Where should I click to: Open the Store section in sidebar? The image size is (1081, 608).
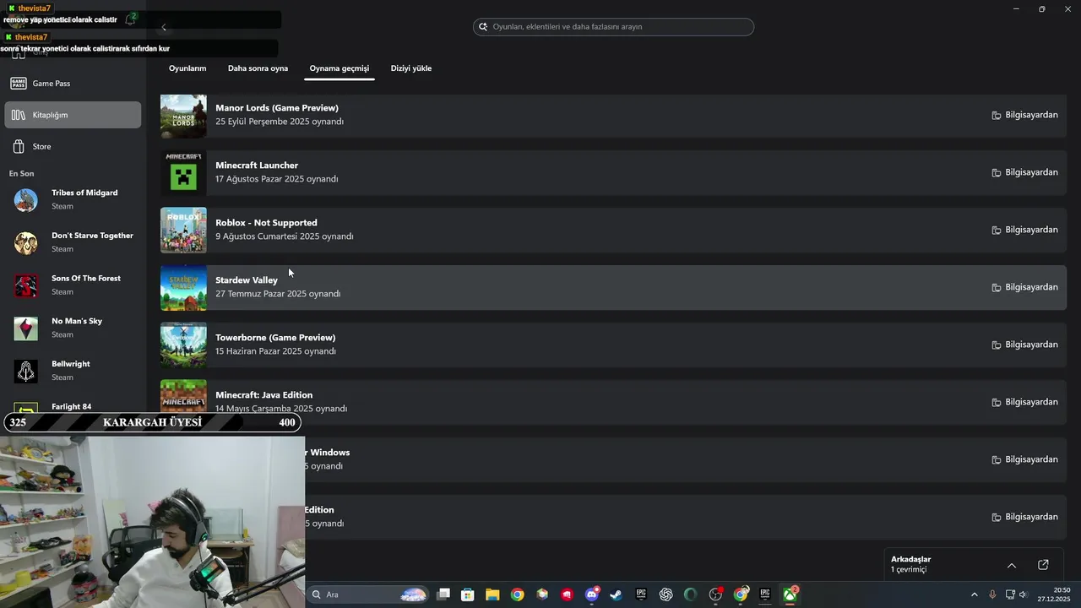click(73, 147)
